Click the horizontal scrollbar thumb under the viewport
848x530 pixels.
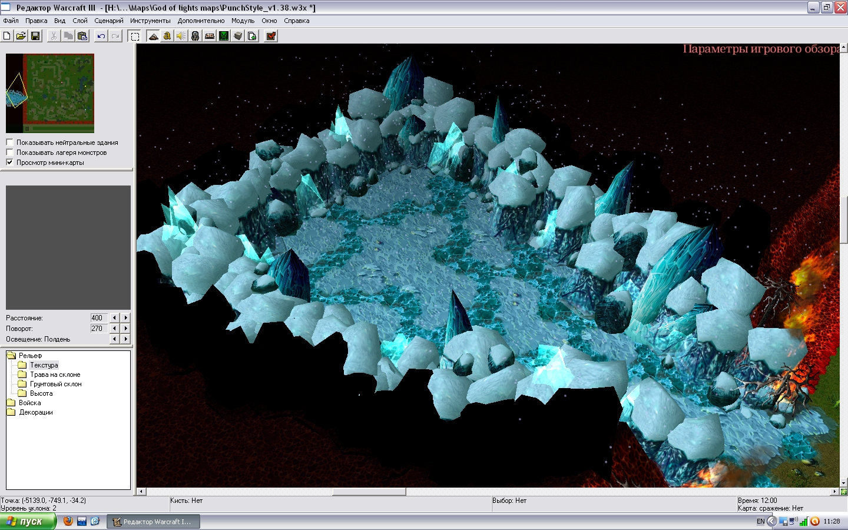(x=369, y=492)
